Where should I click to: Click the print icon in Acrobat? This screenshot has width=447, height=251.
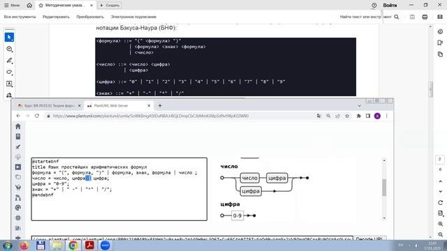pos(425,17)
